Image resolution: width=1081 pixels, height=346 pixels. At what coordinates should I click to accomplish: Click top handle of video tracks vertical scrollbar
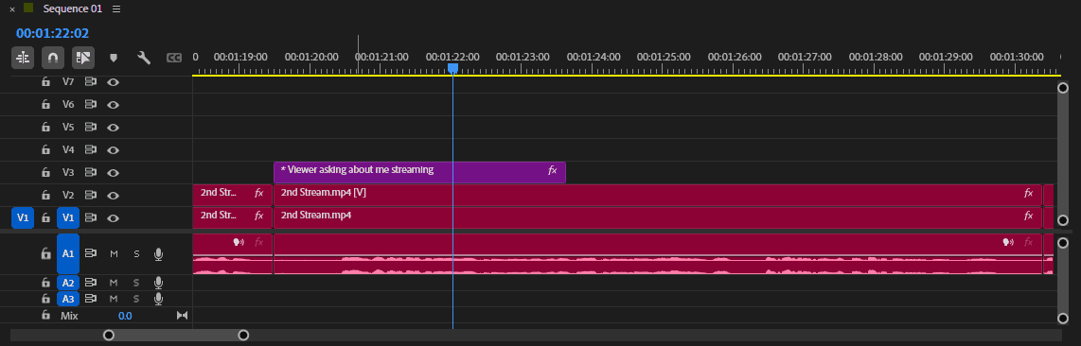1063,87
